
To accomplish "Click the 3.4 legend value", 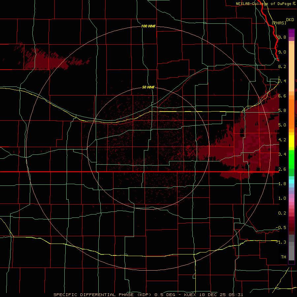I will [x=282, y=154].
